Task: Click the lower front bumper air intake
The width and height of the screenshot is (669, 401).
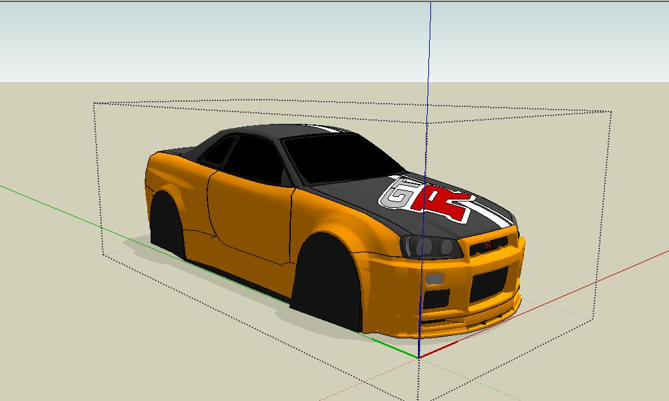Action: (x=489, y=284)
